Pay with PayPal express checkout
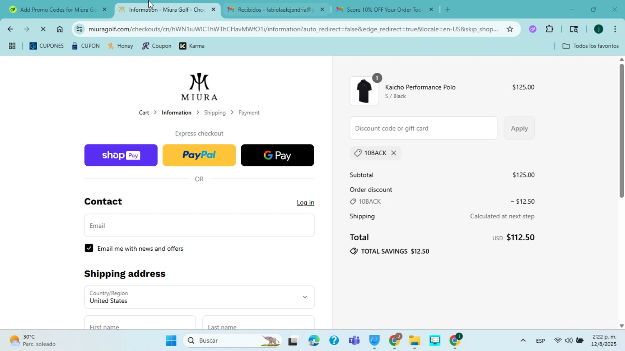625x351 pixels. [199, 155]
